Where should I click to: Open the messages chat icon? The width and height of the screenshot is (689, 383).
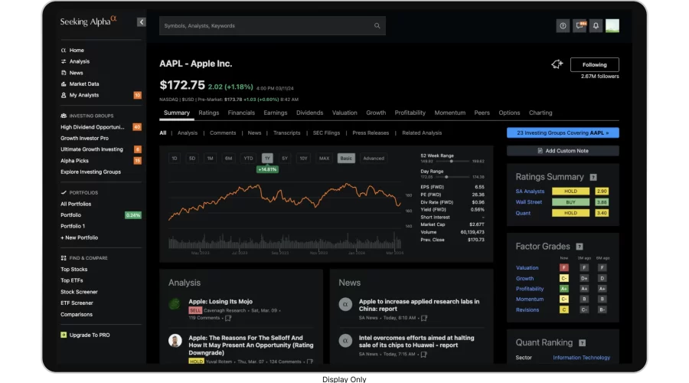(580, 26)
